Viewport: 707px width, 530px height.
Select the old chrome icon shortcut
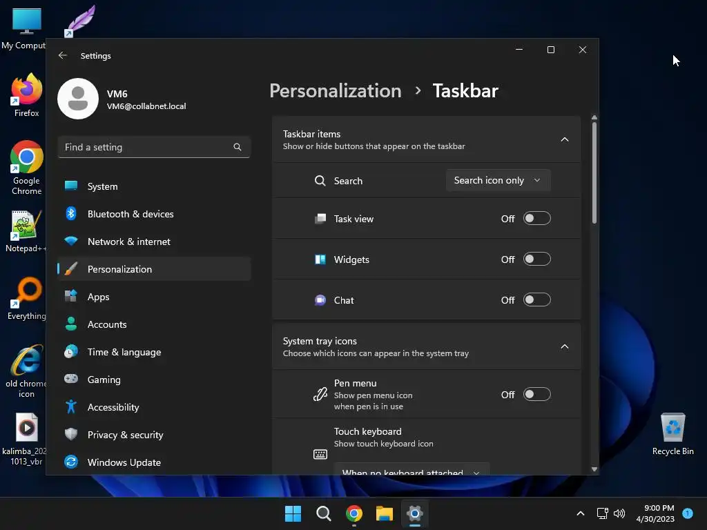point(27,372)
